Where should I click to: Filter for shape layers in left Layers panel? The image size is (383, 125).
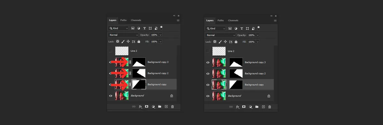pos(150,28)
